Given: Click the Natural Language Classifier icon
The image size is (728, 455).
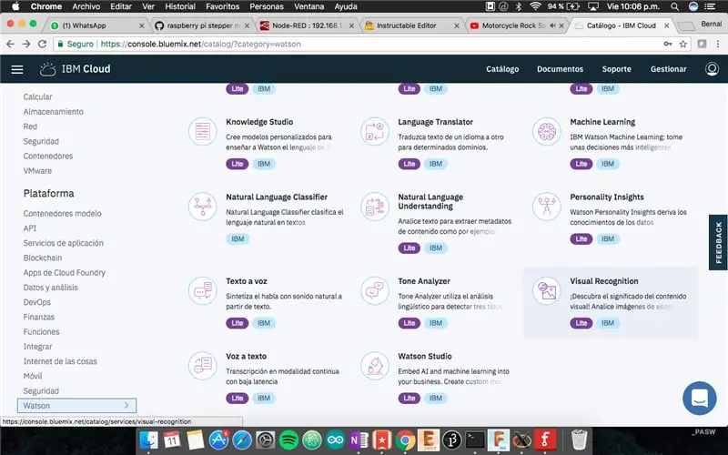Looking at the screenshot, I should (x=202, y=207).
